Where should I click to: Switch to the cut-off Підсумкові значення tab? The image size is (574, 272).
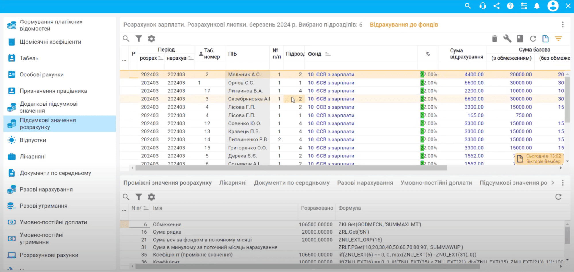click(513, 183)
